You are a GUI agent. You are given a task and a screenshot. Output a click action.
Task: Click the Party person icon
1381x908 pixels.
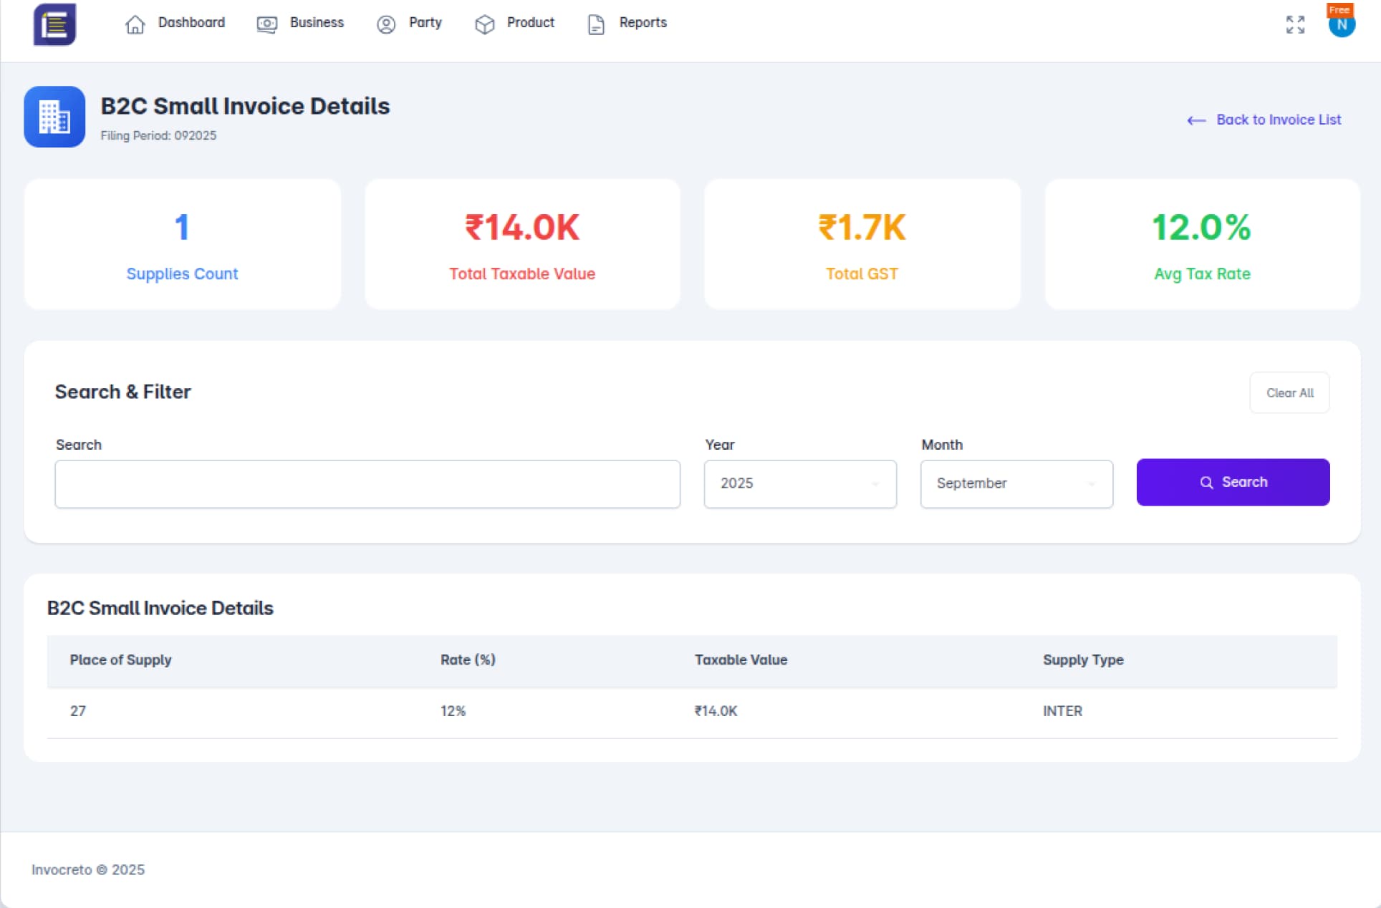[385, 24]
